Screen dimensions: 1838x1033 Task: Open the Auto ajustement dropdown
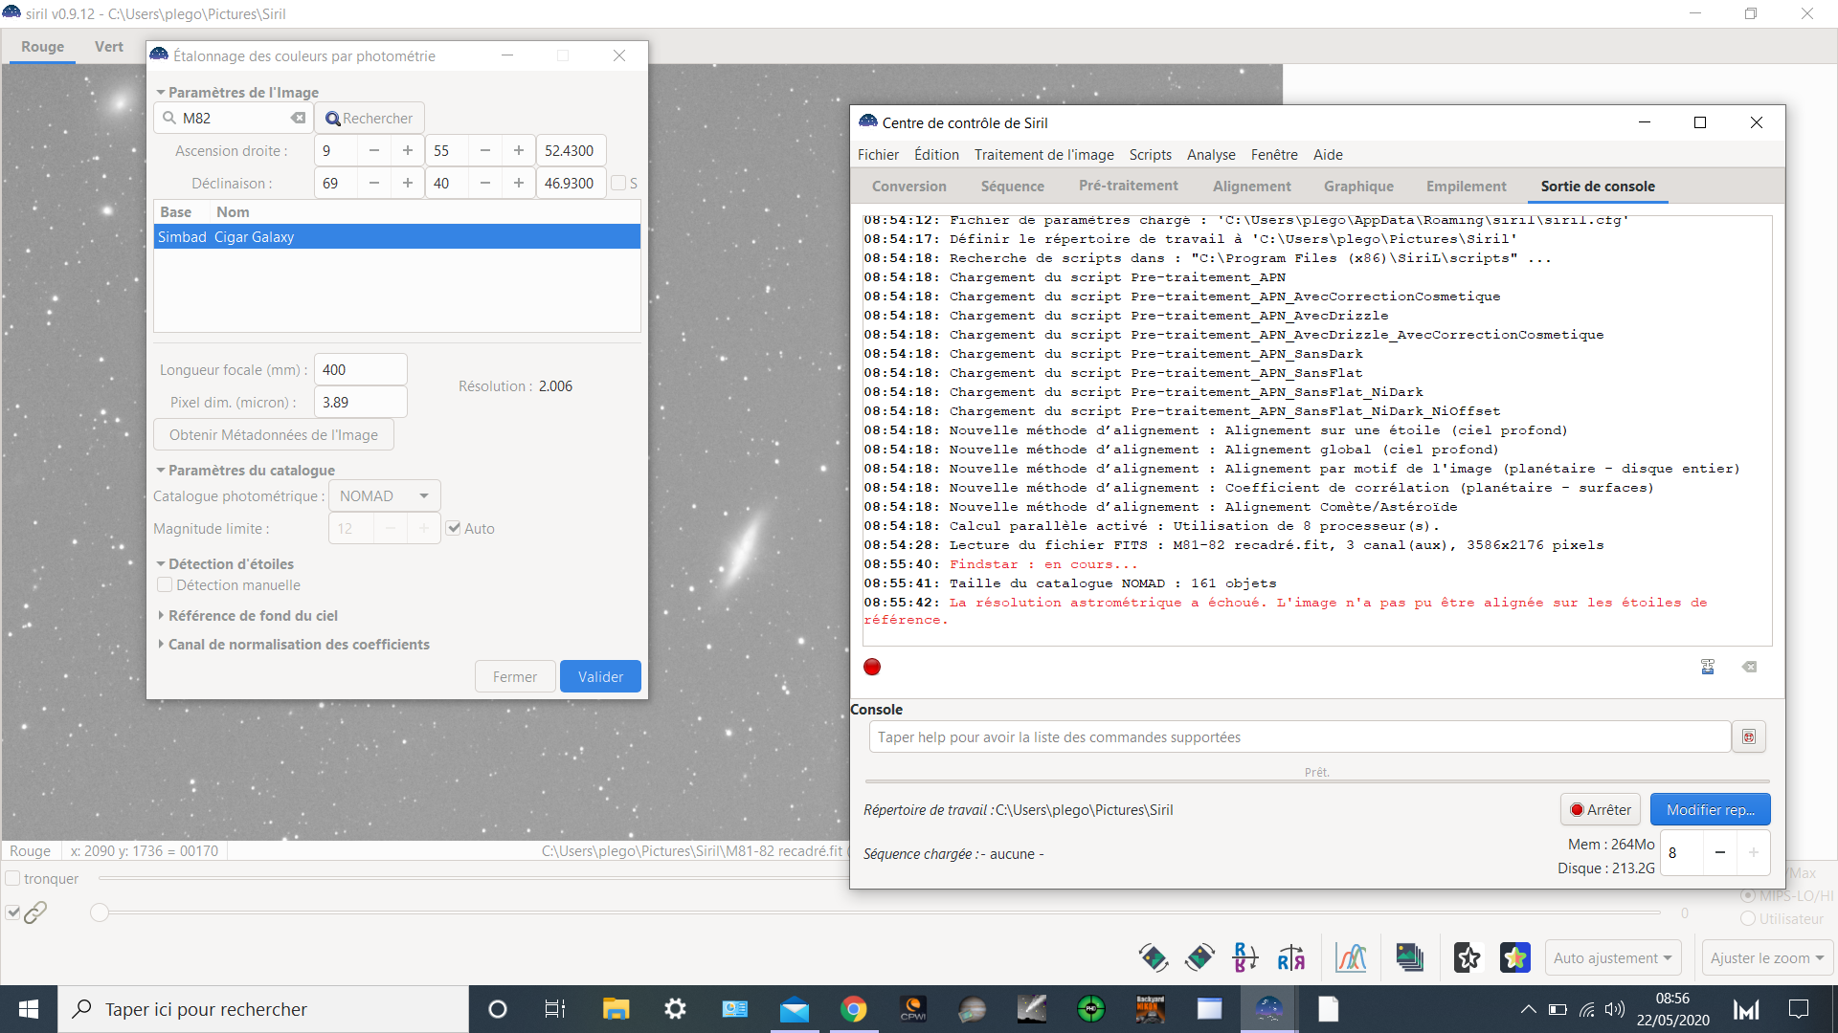1613,957
